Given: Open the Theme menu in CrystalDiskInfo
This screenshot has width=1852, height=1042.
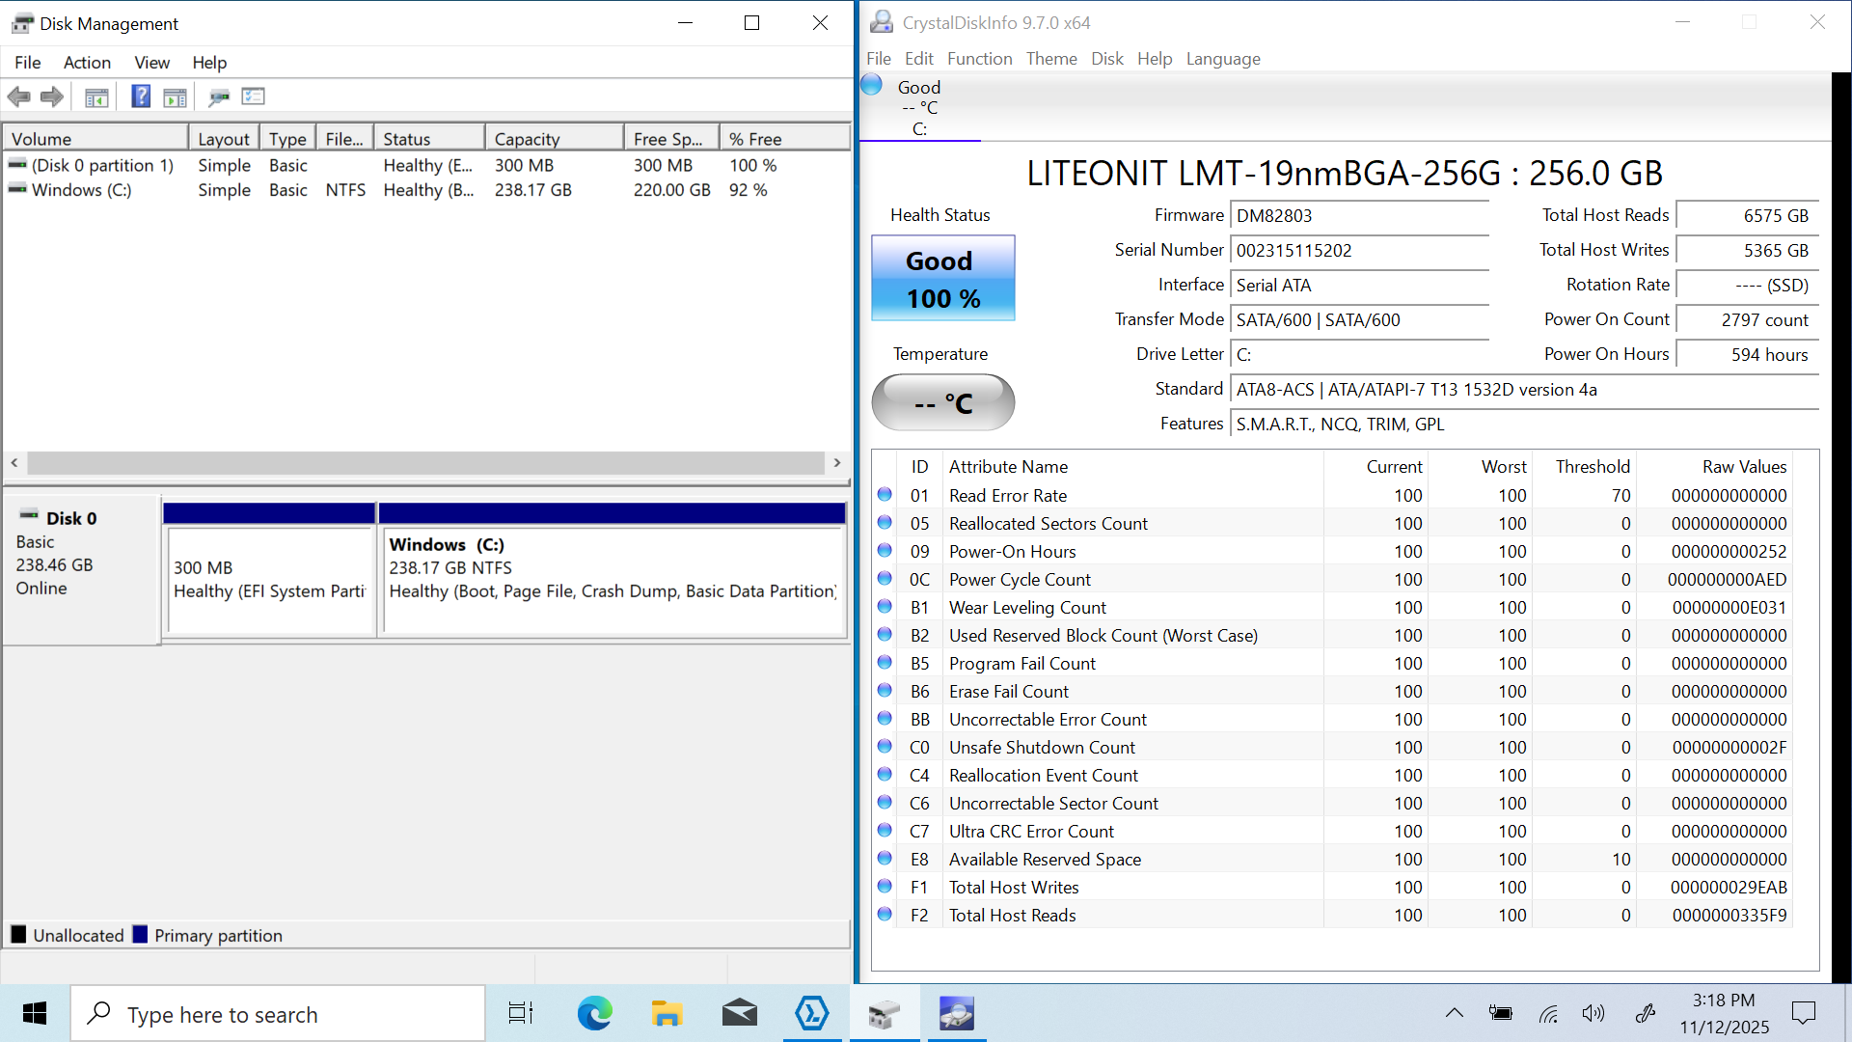Looking at the screenshot, I should [1050, 59].
